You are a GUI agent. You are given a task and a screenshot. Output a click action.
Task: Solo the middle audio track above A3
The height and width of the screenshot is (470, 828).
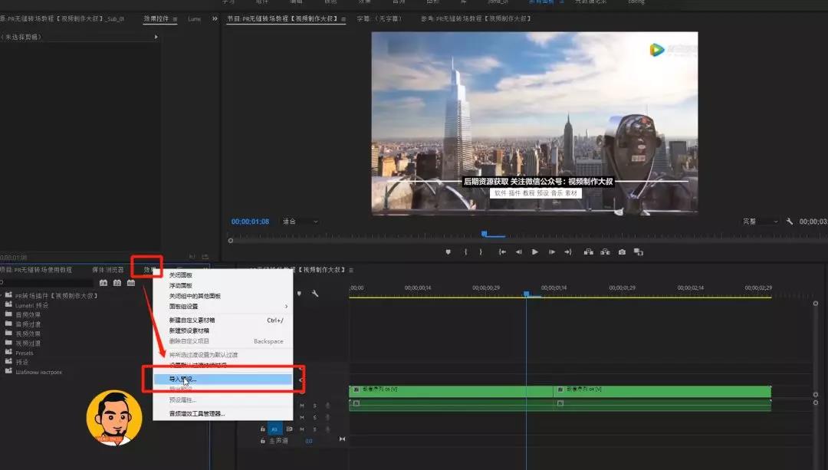click(315, 417)
